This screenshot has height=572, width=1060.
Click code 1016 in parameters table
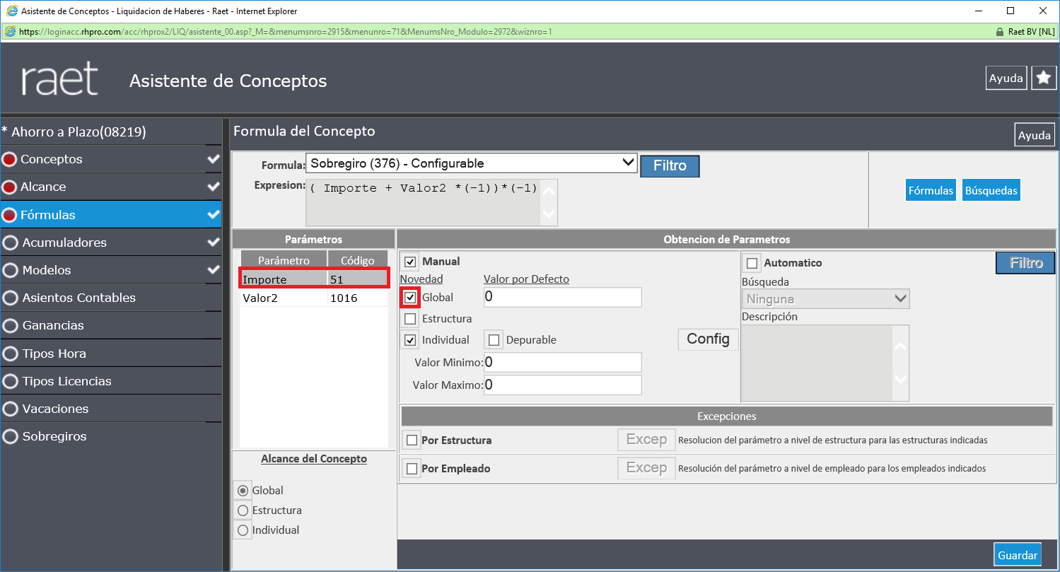pyautogui.click(x=344, y=298)
